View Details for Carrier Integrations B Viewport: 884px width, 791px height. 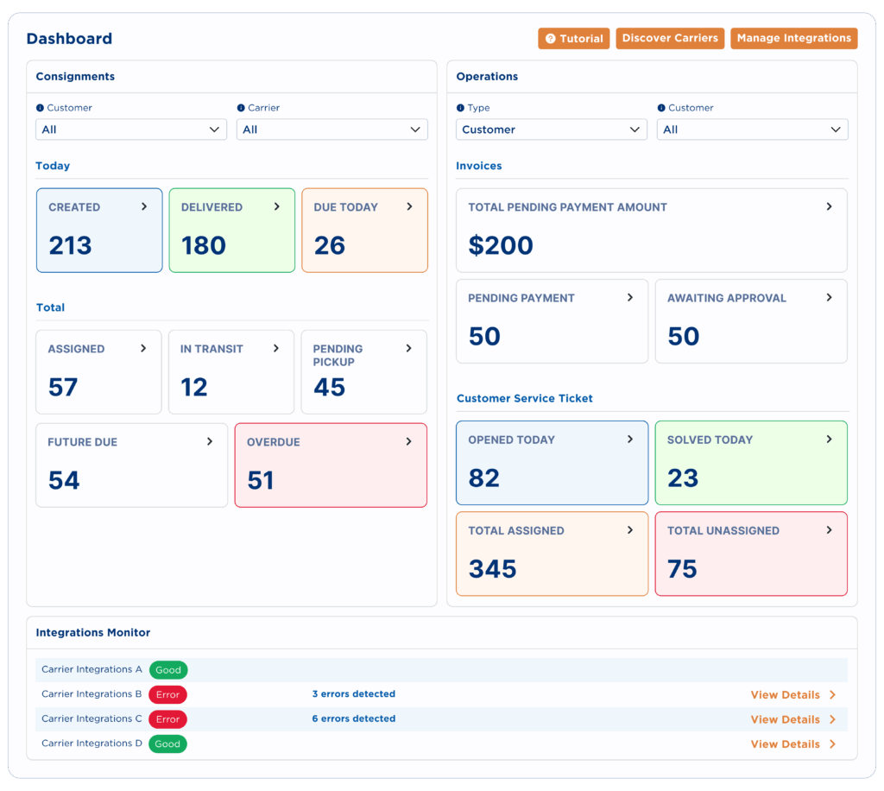click(x=792, y=695)
